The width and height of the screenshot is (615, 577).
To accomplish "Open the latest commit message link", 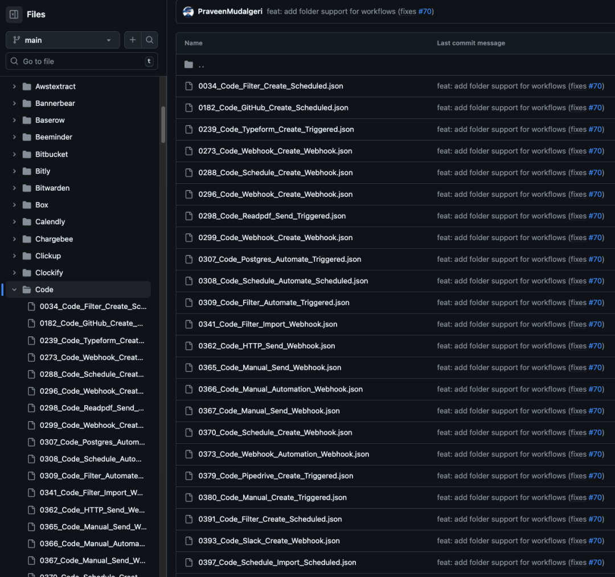I will [332, 11].
